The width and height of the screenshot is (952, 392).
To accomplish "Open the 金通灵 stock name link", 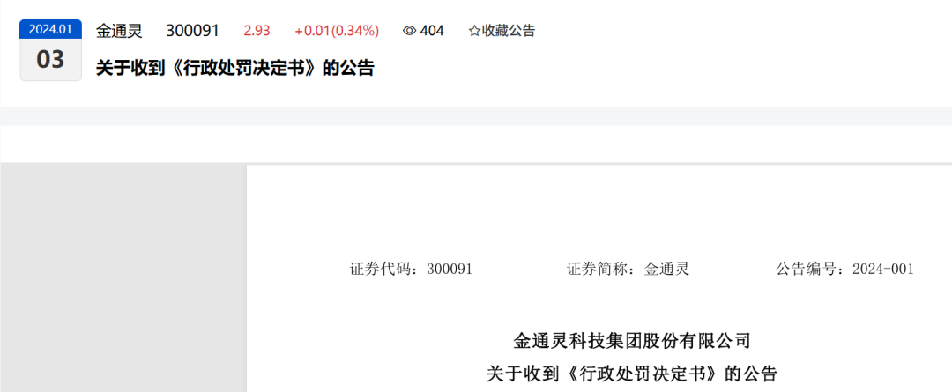I will (x=119, y=31).
